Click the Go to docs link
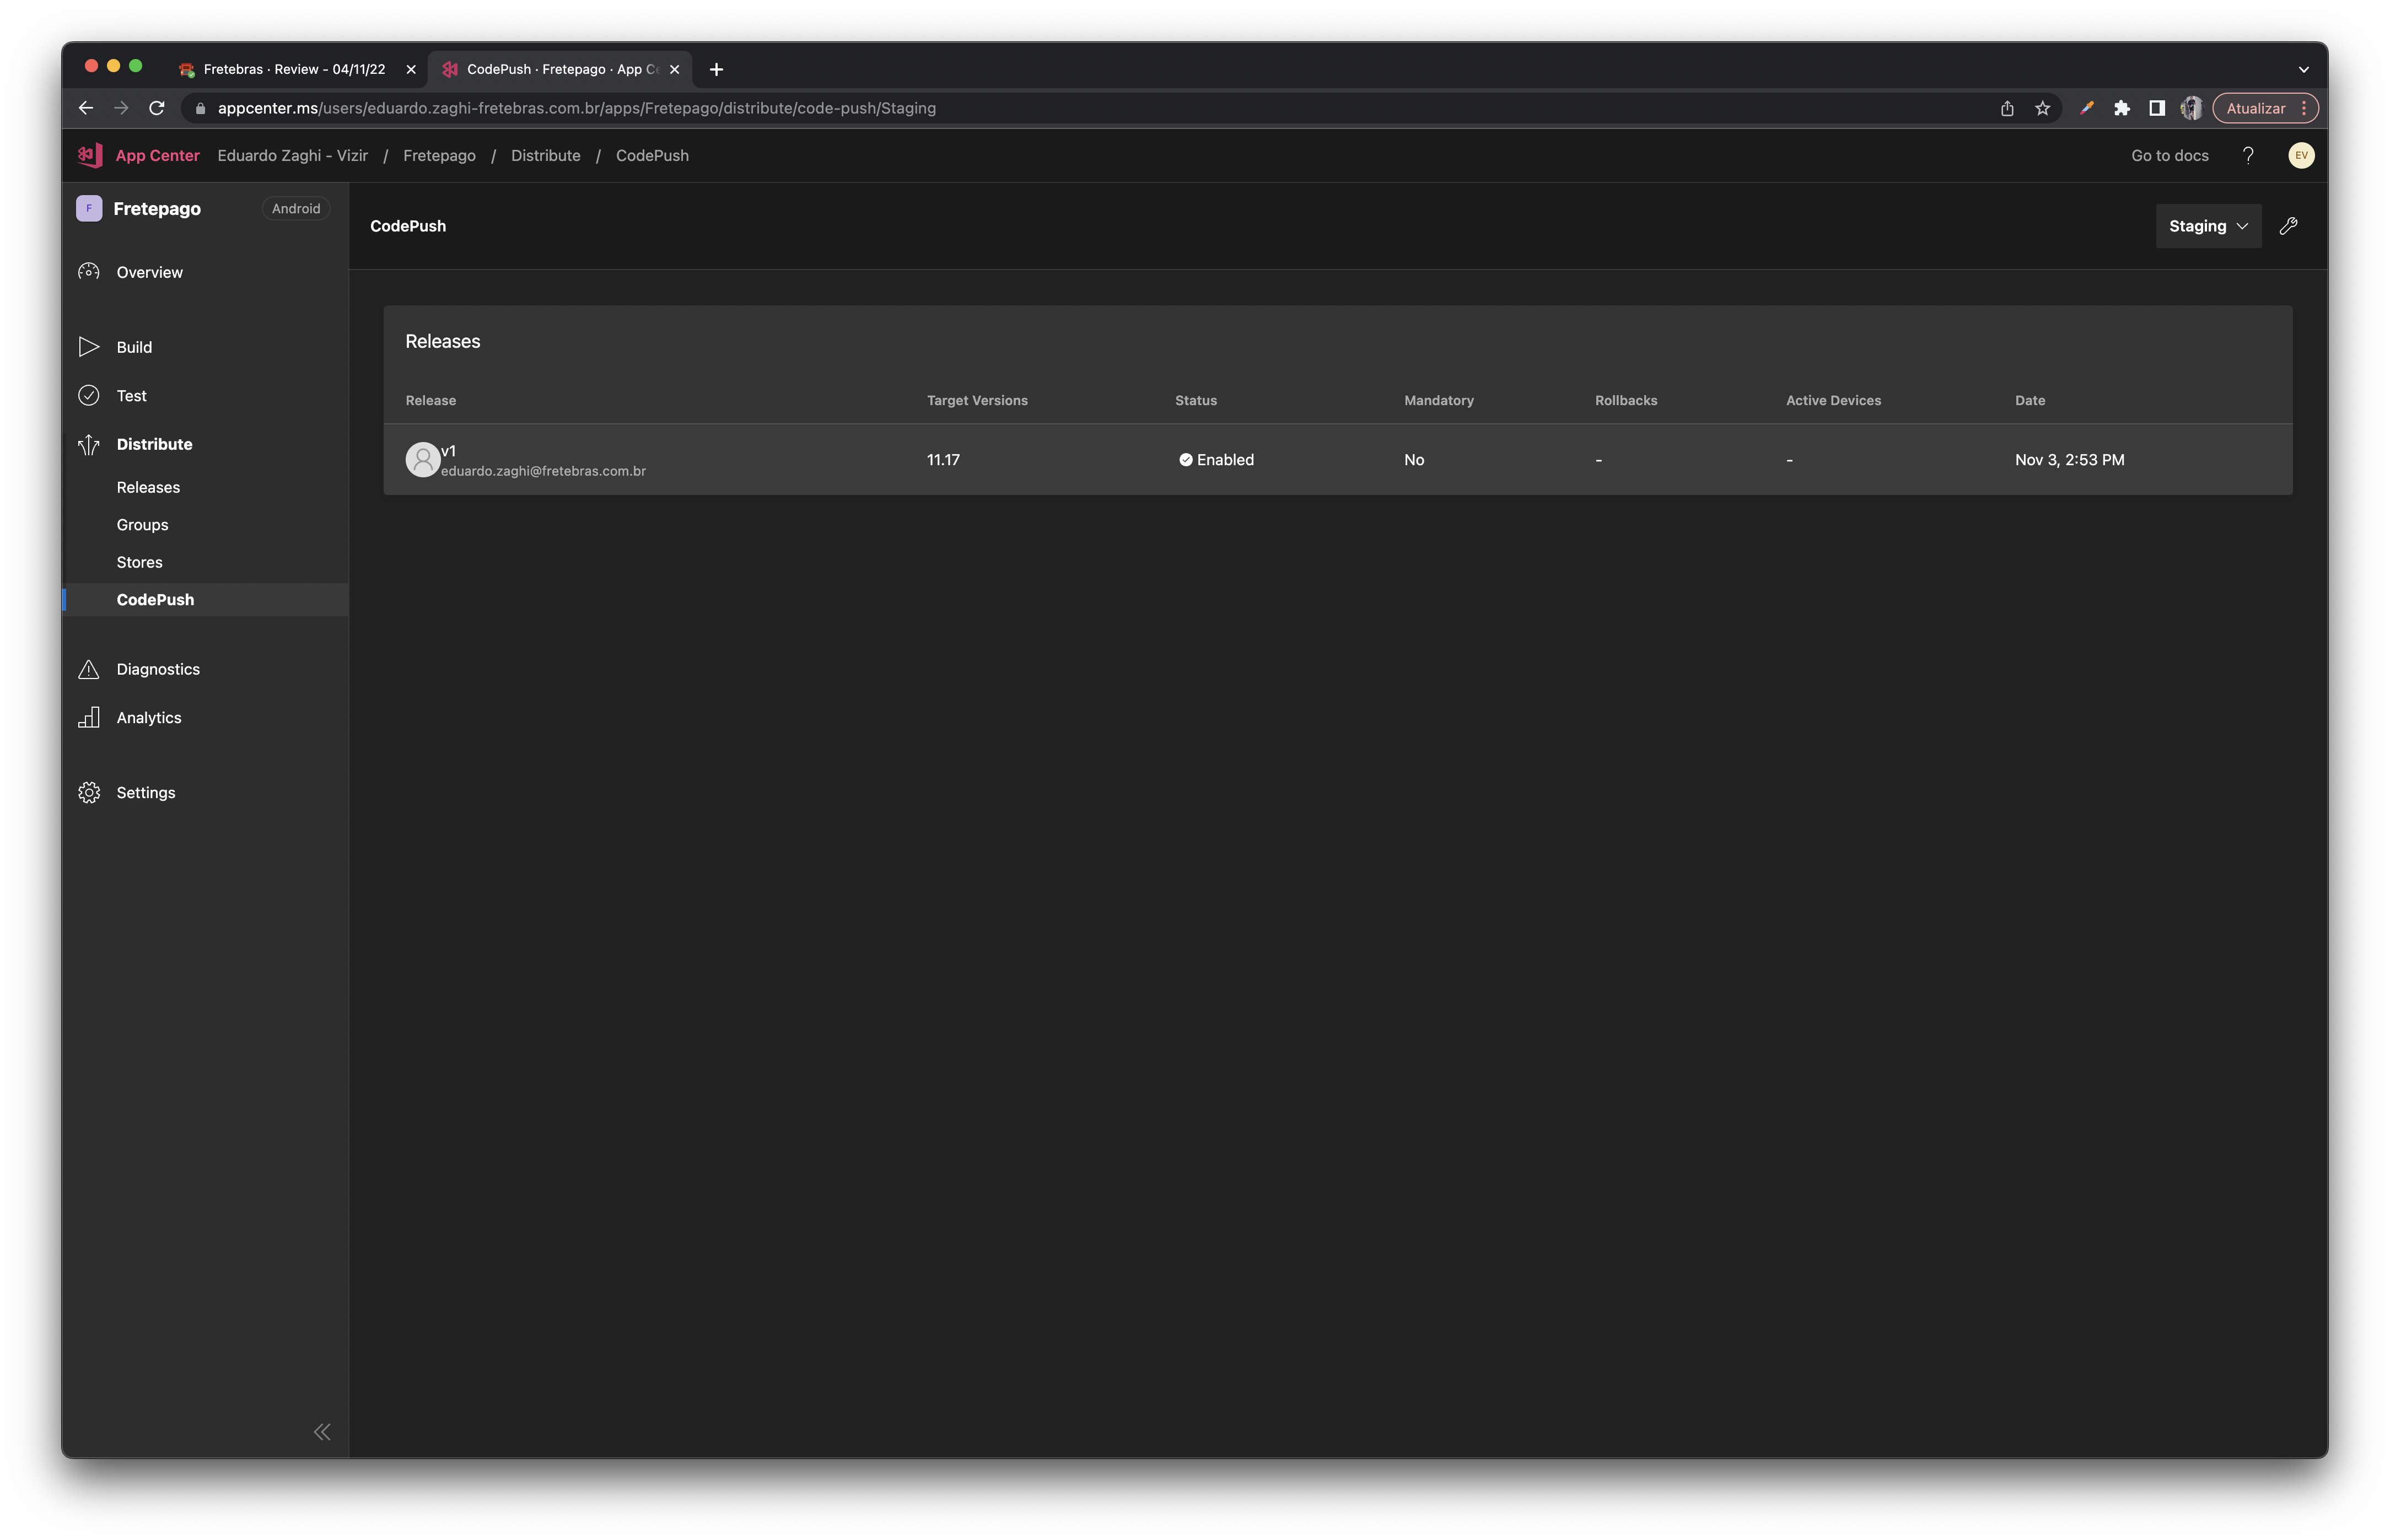 click(2169, 155)
